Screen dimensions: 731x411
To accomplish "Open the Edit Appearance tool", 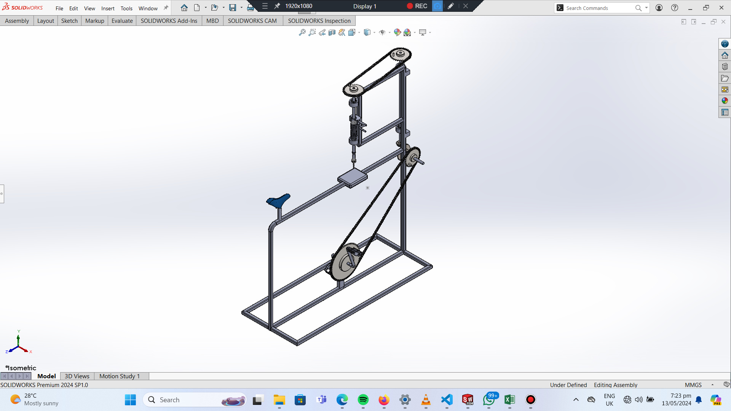I will 397,33.
